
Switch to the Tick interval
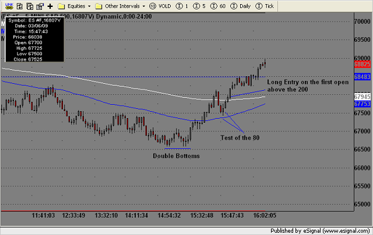269,6
